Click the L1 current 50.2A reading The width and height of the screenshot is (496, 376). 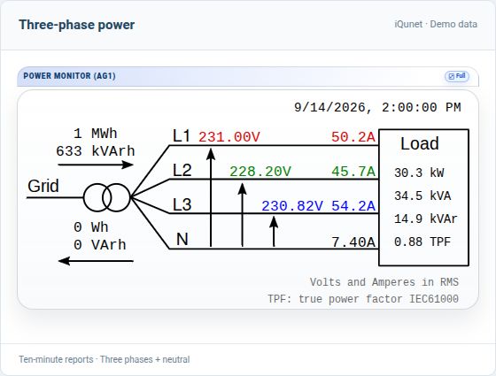[x=353, y=137]
